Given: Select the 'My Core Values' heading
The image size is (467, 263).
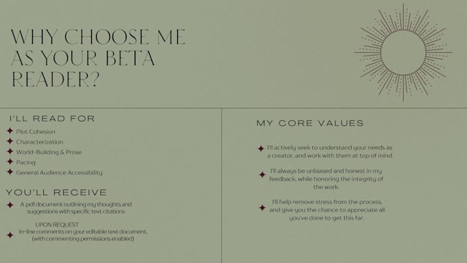Looking at the screenshot, I should pyautogui.click(x=310, y=124).
